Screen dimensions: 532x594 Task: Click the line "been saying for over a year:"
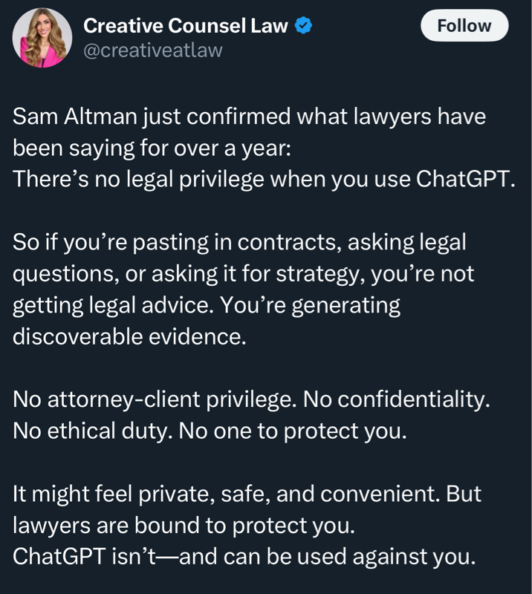152,148
